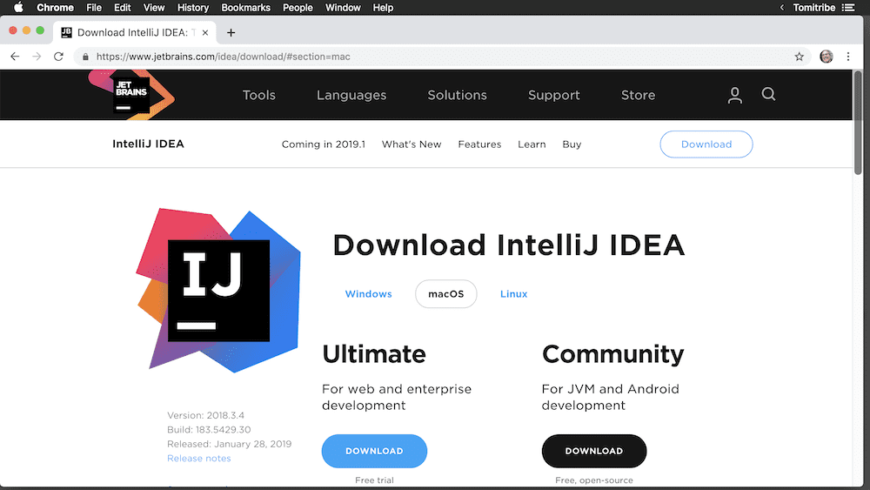The height and width of the screenshot is (490, 870).
Task: Click Released: January 28, 2019 text
Action: pos(229,444)
